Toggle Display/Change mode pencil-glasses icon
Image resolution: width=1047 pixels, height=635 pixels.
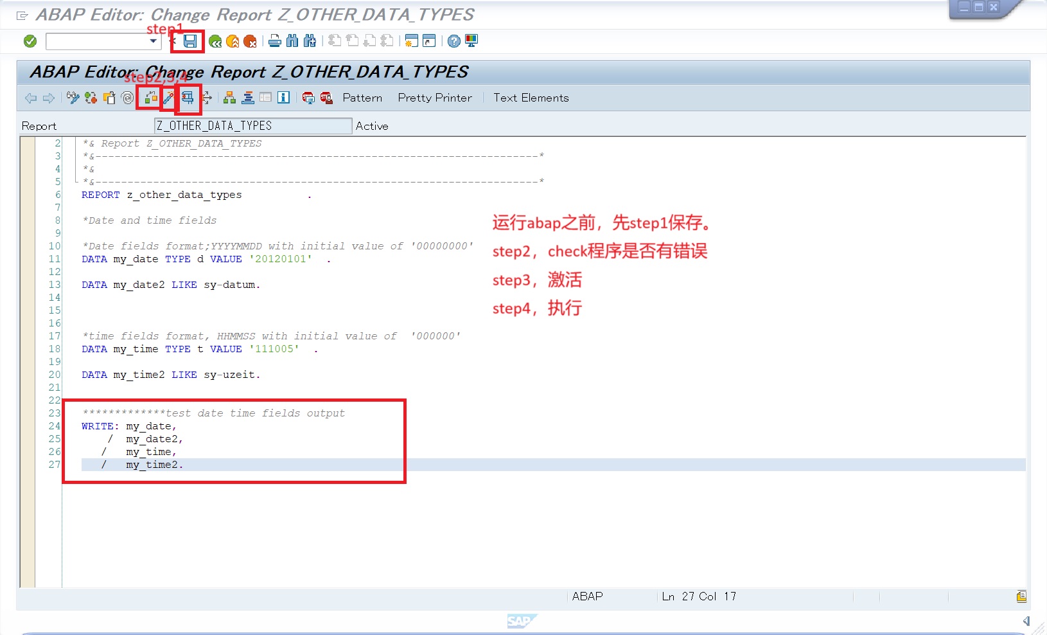click(73, 98)
